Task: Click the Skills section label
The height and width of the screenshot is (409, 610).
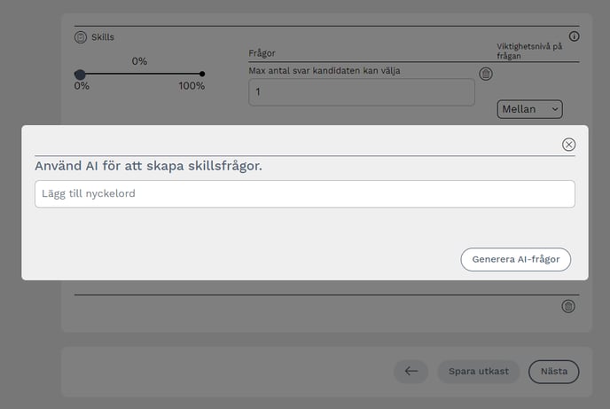Action: click(103, 37)
